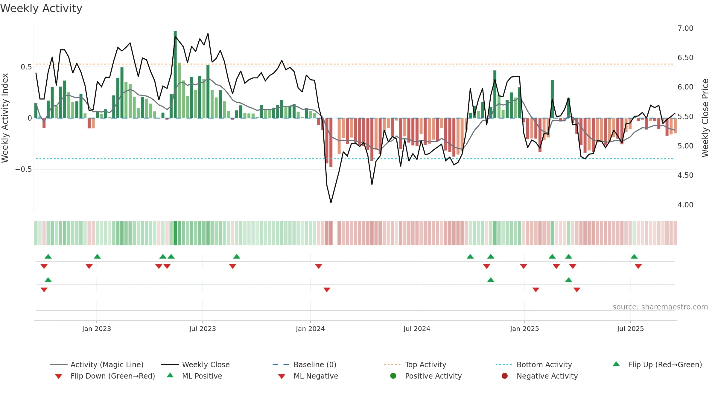Click the darkest green heatmap cell

[x=175, y=233]
